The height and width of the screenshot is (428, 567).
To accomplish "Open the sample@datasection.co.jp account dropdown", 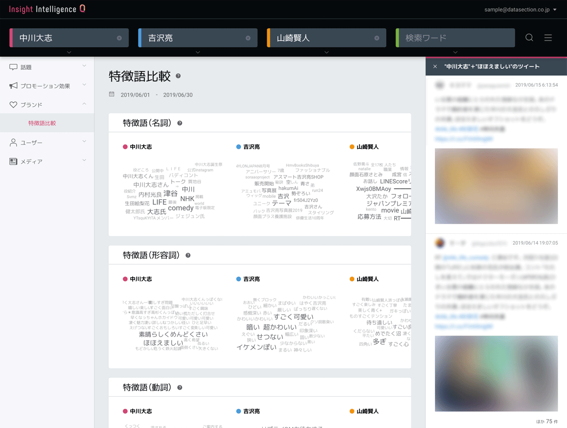I will coord(520,10).
